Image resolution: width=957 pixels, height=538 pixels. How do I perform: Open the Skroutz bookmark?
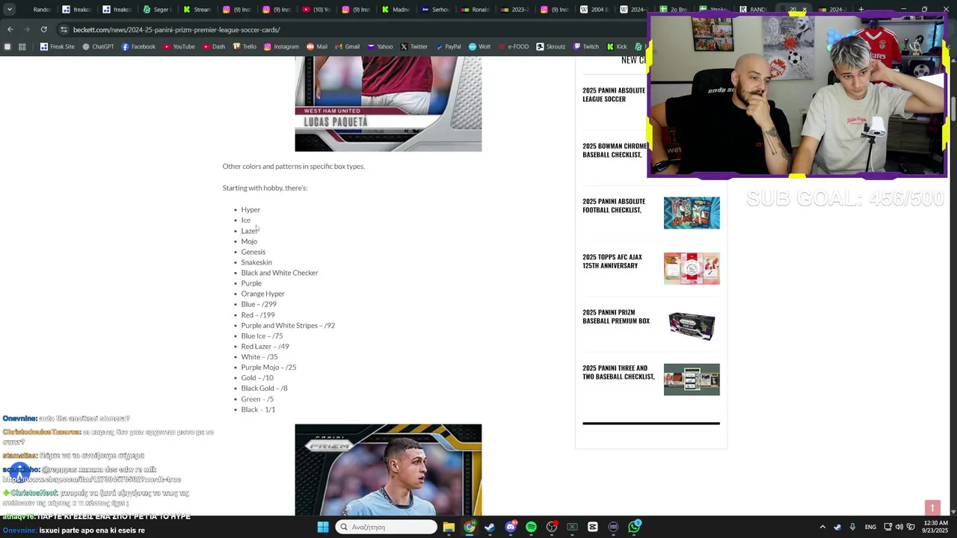(550, 46)
